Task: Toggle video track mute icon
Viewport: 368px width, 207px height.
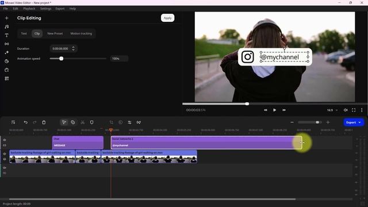Action: pyautogui.click(x=5, y=159)
